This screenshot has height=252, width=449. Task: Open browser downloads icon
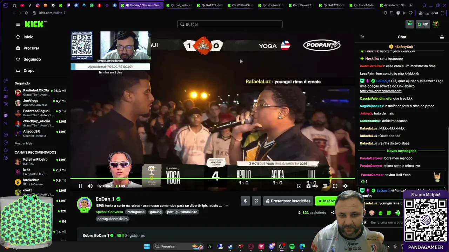(x=427, y=13)
